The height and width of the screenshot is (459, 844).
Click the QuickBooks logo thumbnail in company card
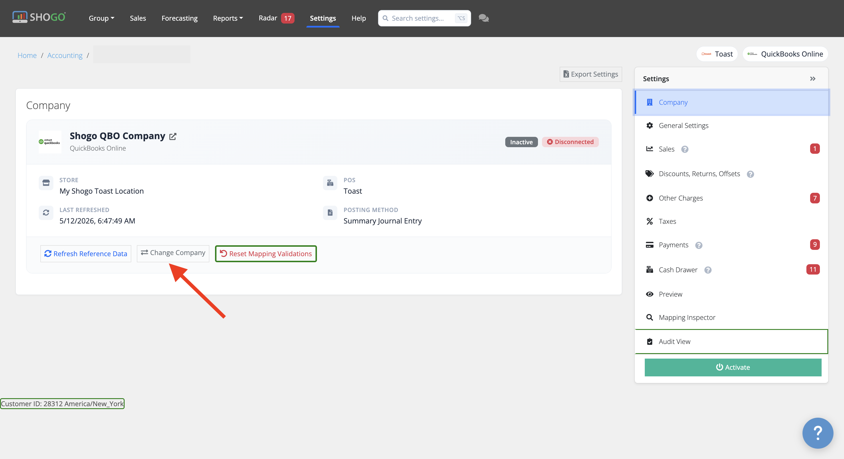50,142
